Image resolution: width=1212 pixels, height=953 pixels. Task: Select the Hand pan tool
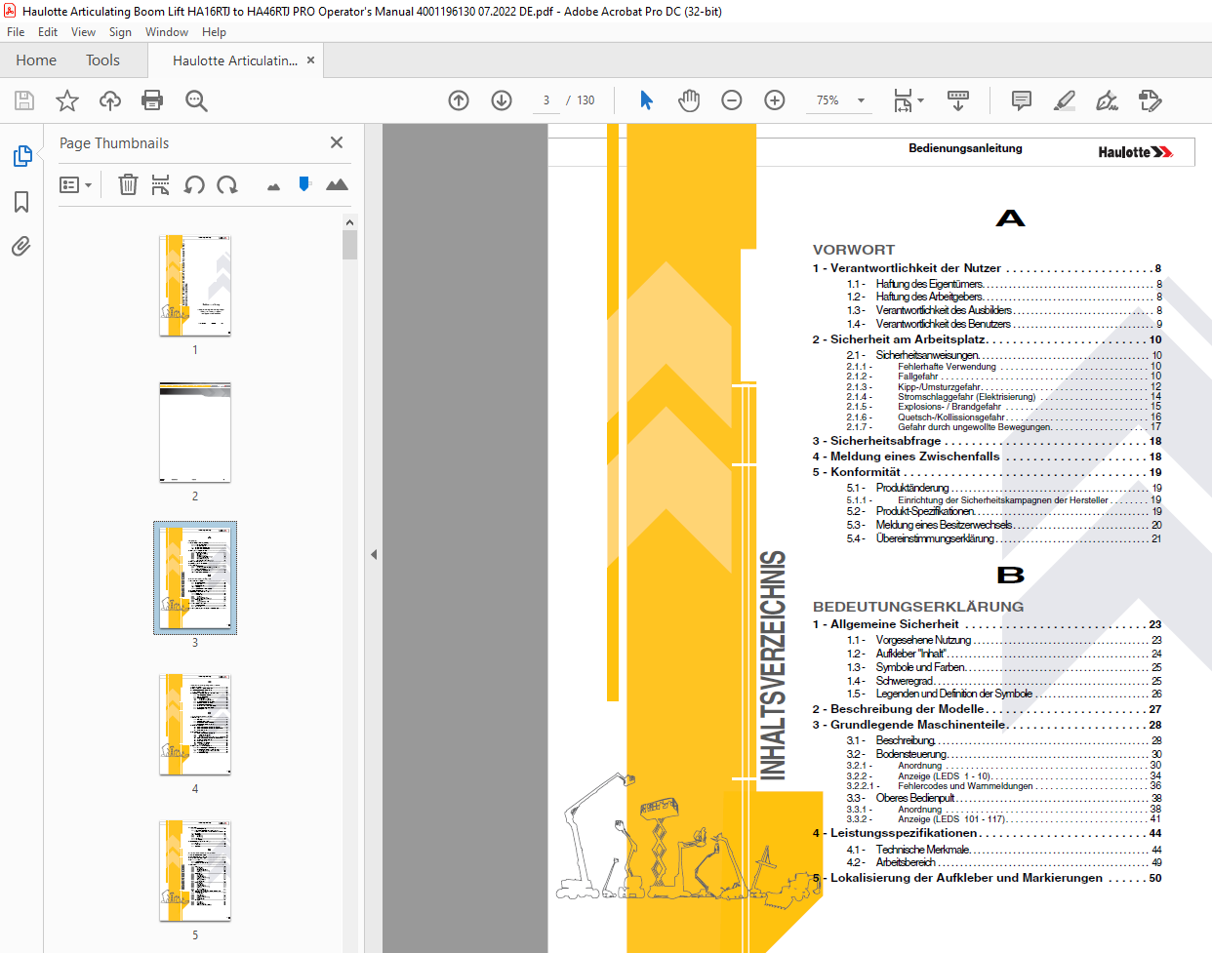pyautogui.click(x=689, y=100)
